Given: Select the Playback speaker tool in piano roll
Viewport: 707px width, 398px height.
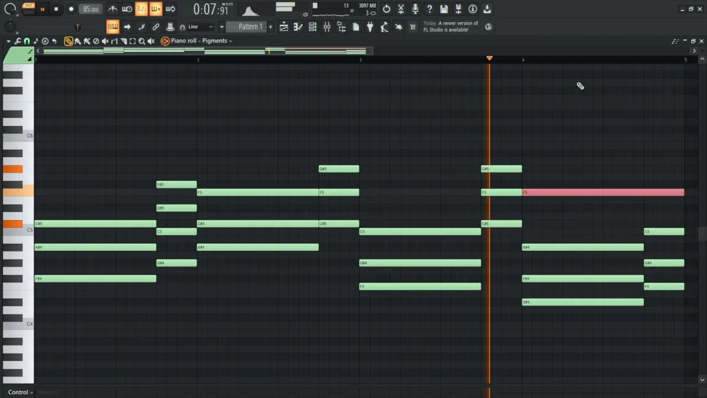Looking at the screenshot, I should coord(151,41).
